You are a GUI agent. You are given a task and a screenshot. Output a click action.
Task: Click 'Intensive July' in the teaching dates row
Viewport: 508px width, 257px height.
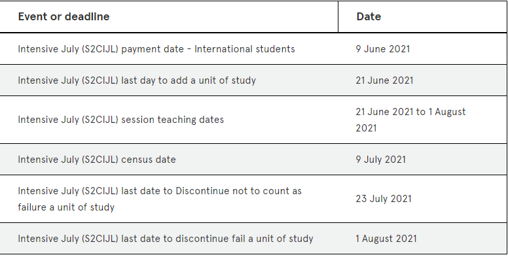[48, 120]
